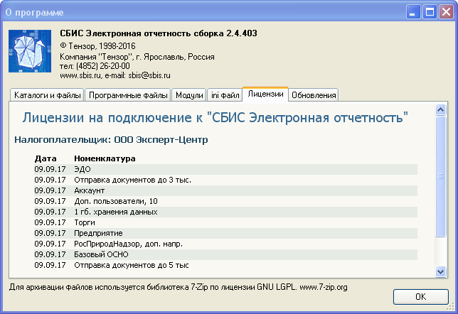Image resolution: width=458 pixels, height=314 pixels.
Task: Click the scrollbar up arrow
Action: pos(440,109)
